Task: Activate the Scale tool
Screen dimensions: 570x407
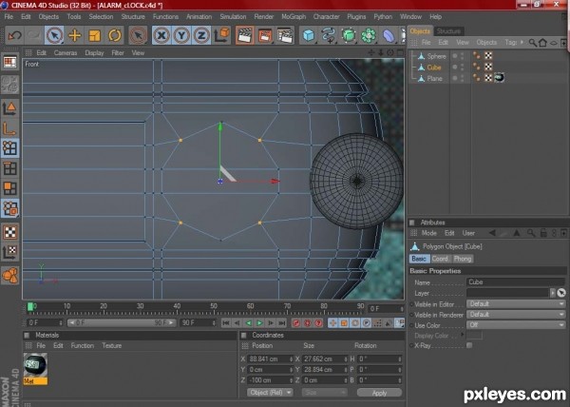Action: pyautogui.click(x=94, y=35)
